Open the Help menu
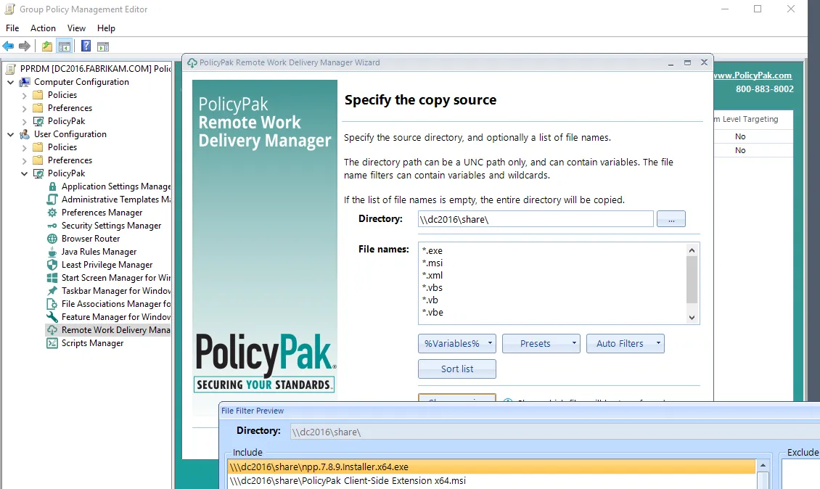820x489 pixels. click(106, 28)
